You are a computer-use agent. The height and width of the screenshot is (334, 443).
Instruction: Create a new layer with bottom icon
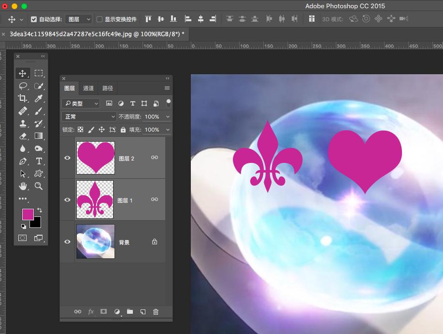click(143, 312)
